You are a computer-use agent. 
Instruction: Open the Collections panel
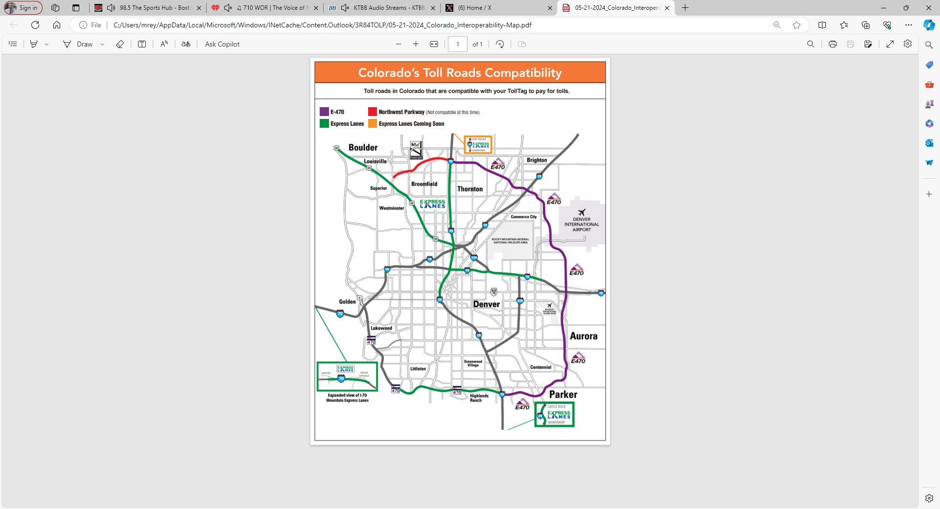point(866,25)
